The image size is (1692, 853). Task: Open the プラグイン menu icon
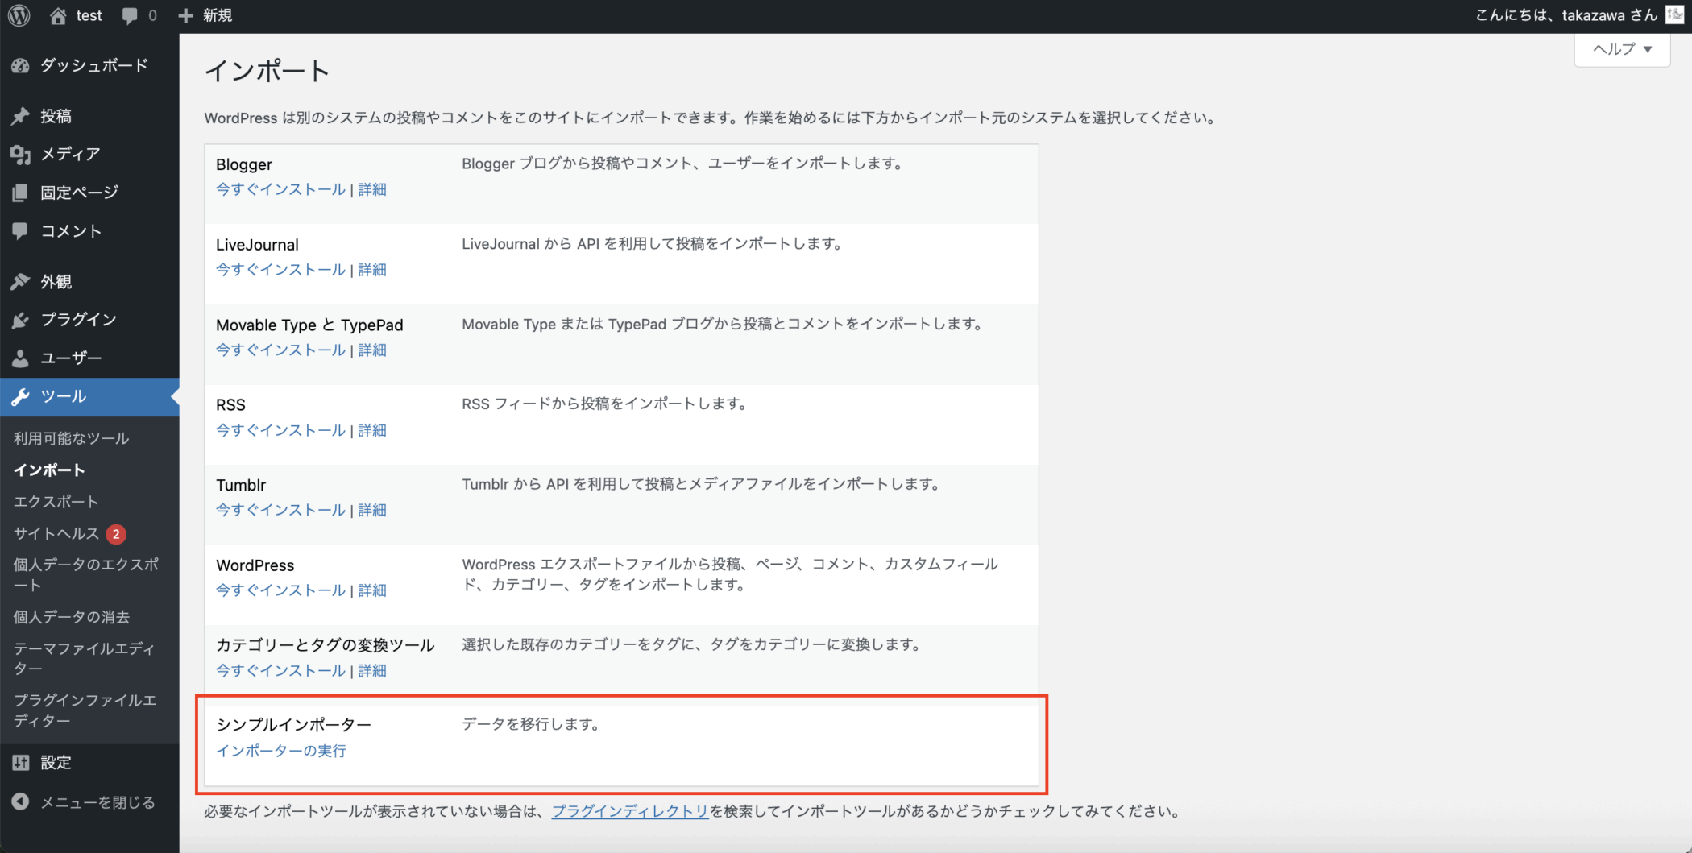click(21, 320)
